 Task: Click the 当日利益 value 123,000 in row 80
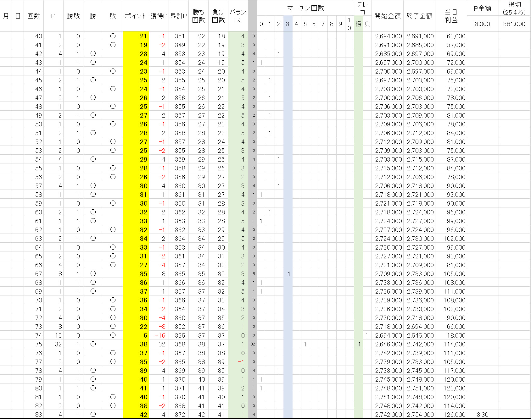coord(451,388)
